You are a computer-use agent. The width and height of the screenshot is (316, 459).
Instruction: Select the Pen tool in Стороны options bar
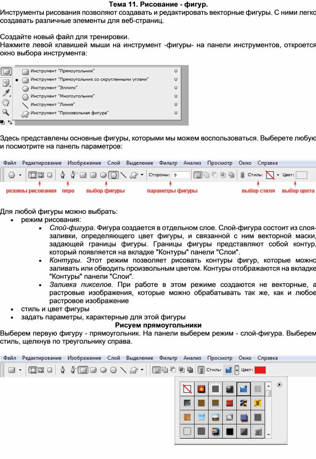coord(62,175)
